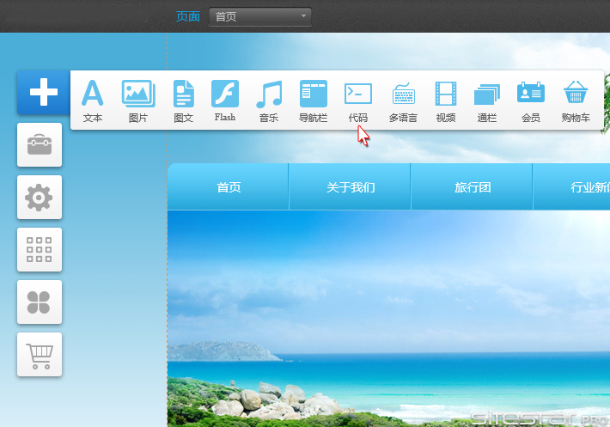The width and height of the screenshot is (610, 427).
Task: Open the gear settings sidebar button
Action: (x=40, y=198)
